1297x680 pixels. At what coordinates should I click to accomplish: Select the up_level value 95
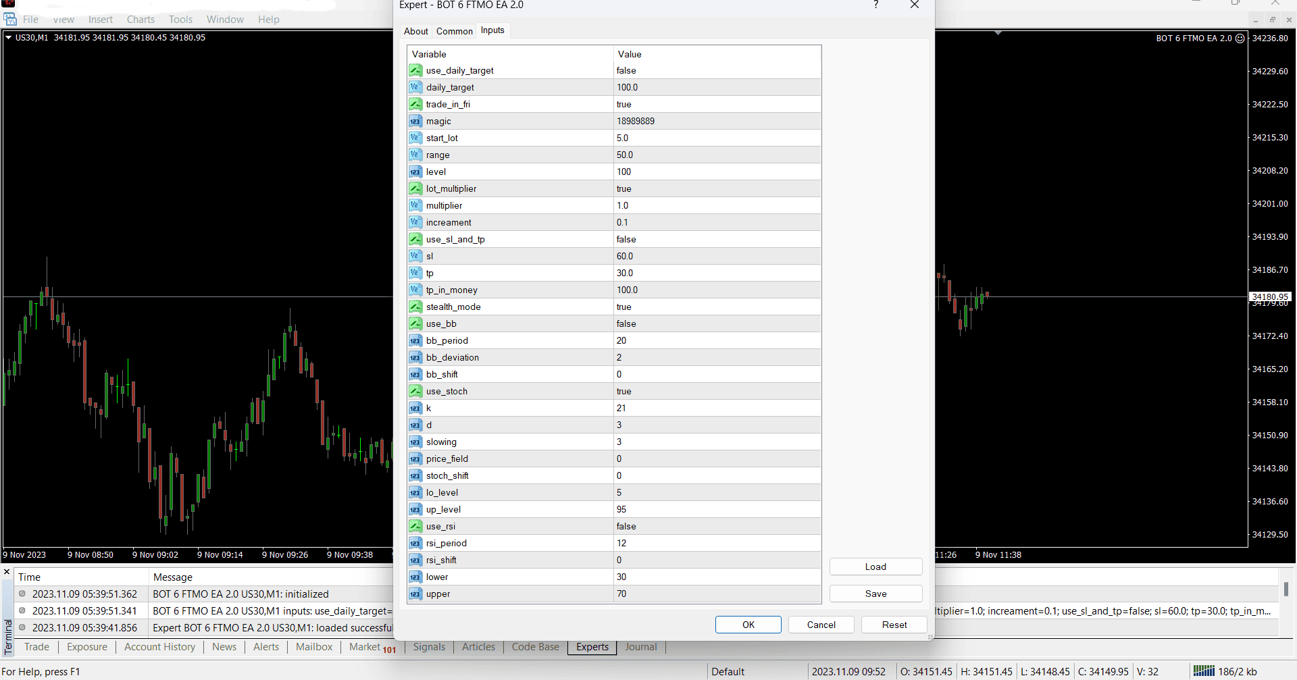pos(717,509)
